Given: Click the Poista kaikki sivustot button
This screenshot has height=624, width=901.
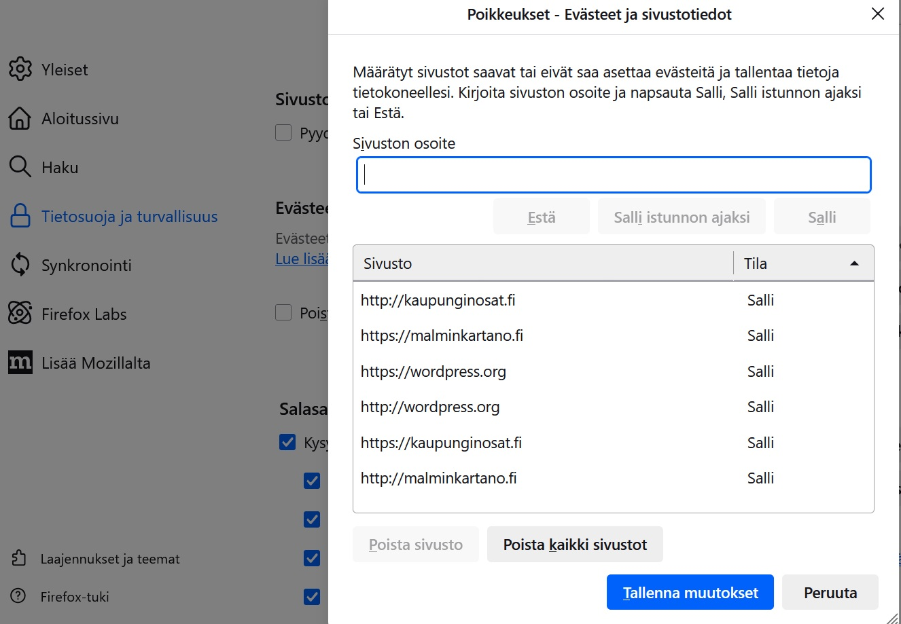Looking at the screenshot, I should click(574, 545).
